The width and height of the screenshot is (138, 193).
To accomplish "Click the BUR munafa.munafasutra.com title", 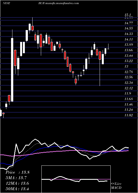I will click(58, 3).
